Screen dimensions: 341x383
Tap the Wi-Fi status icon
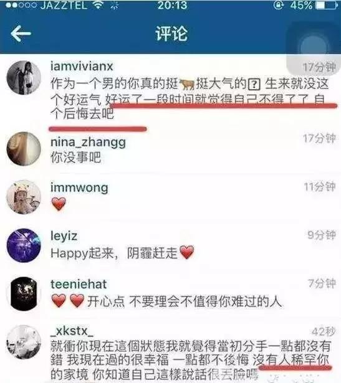pyautogui.click(x=98, y=5)
